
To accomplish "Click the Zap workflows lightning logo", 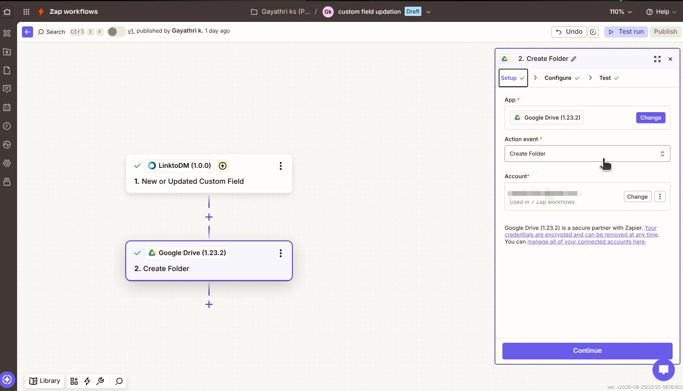I will click(41, 12).
